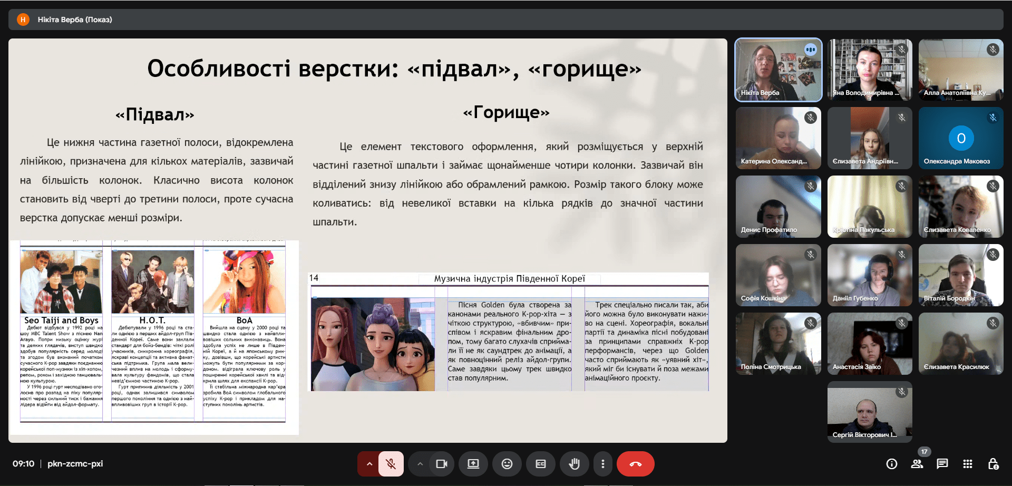1012x486 pixels.
Task: Click the meeting code pkn-zcmc-pxi
Action: coord(75,464)
